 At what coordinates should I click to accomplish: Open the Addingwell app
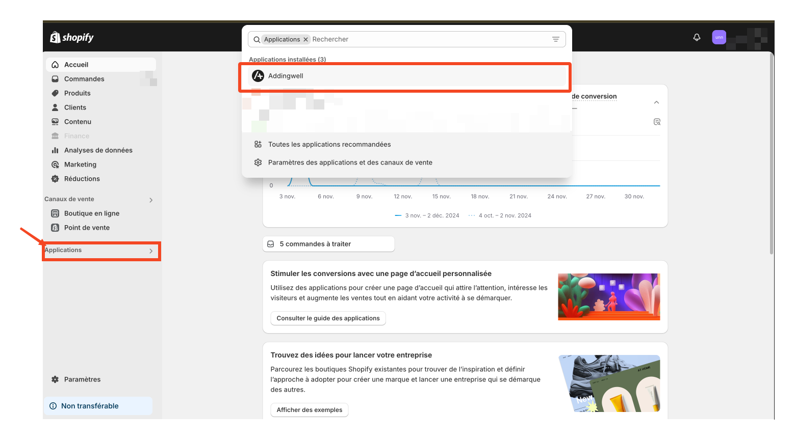tap(407, 76)
